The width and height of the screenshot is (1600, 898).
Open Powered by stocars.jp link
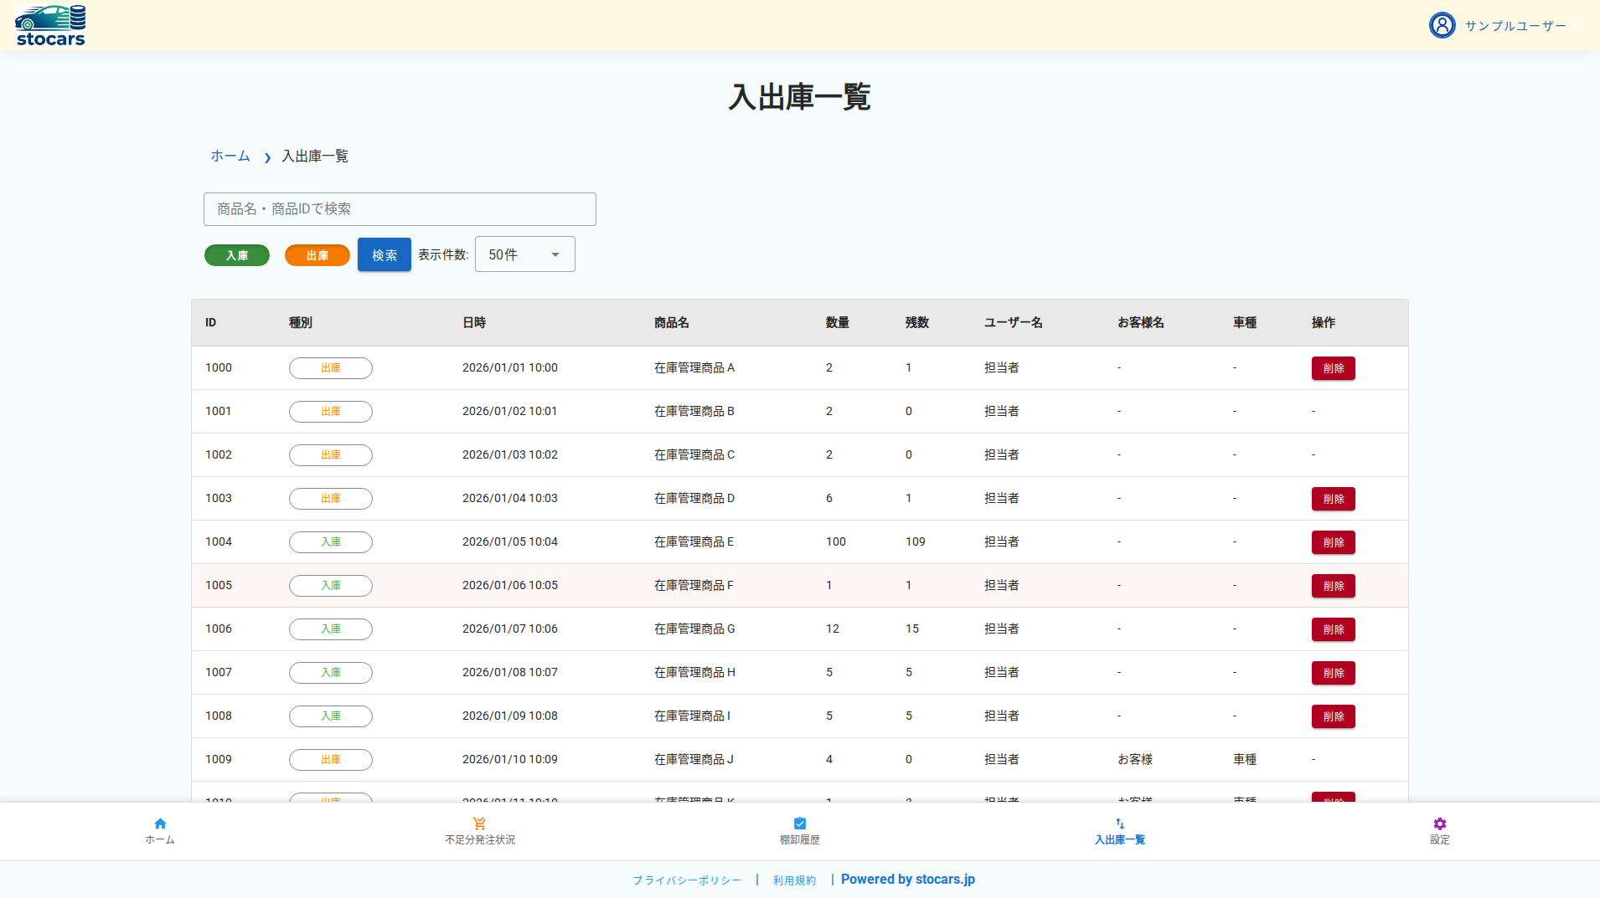point(908,880)
